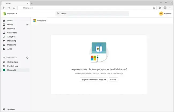Go forward with browser forward arrow
This screenshot has height=112, width=174.
[9, 8]
